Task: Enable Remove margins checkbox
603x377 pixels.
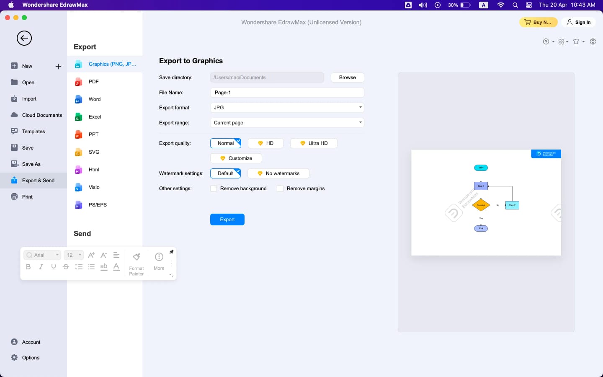Action: (280, 188)
